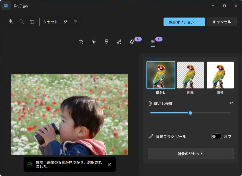The image size is (242, 176).
Task: Click the boy photo in the canvas
Action: coord(70,115)
